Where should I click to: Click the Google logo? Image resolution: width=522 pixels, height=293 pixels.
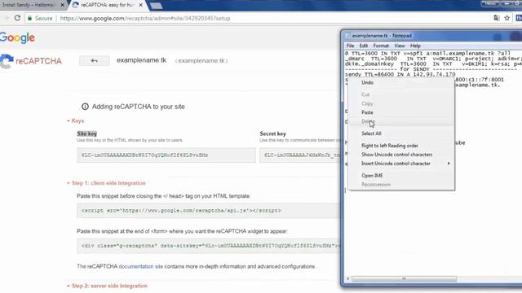[x=17, y=37]
